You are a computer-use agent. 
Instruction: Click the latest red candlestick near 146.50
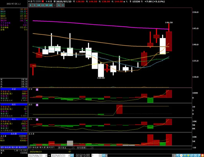tap(169, 41)
